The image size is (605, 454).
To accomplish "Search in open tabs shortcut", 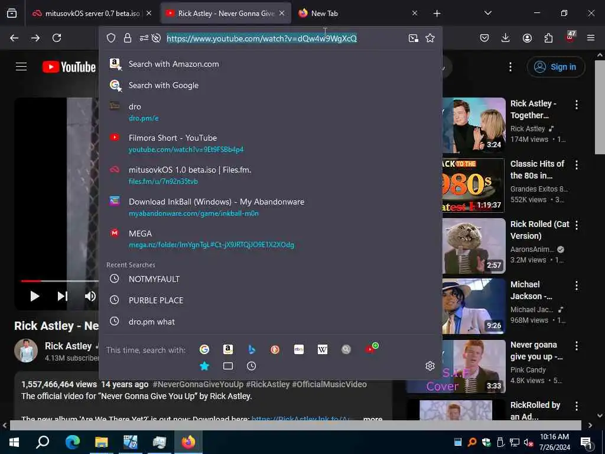I will pyautogui.click(x=228, y=366).
